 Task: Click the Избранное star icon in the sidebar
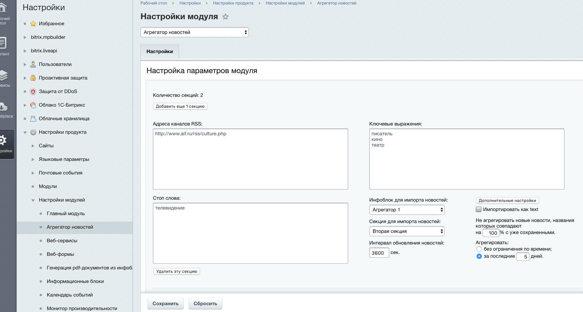coord(33,24)
